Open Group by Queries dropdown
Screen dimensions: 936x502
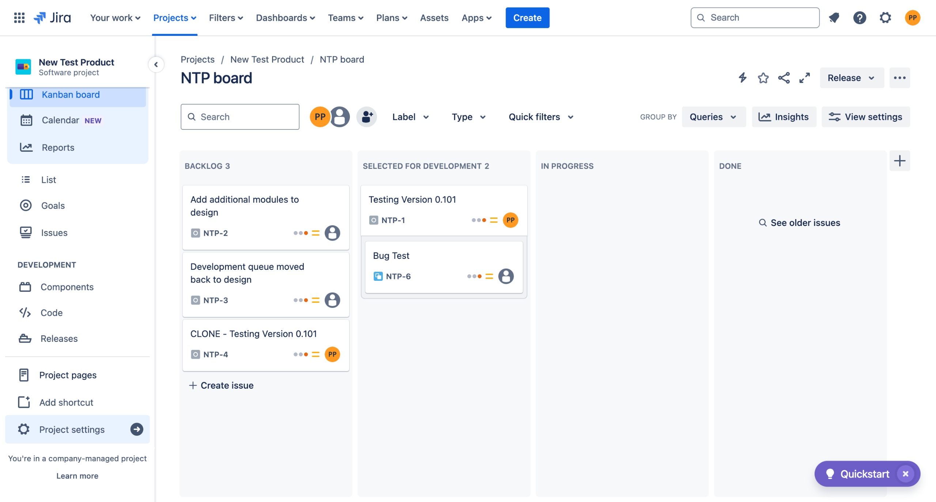(713, 117)
